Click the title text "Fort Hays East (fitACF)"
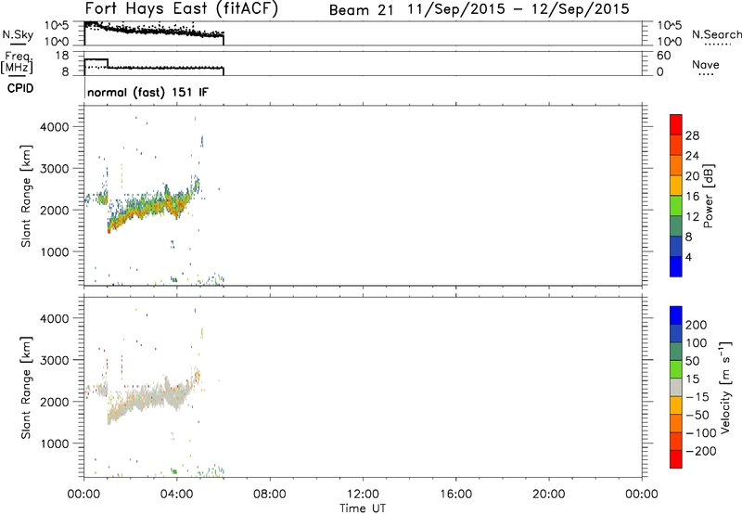 [x=181, y=9]
